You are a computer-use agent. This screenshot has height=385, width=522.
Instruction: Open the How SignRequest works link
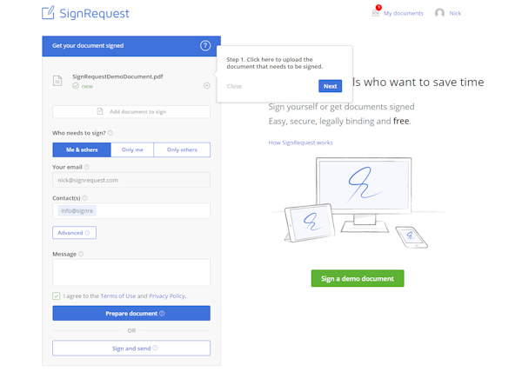point(300,143)
